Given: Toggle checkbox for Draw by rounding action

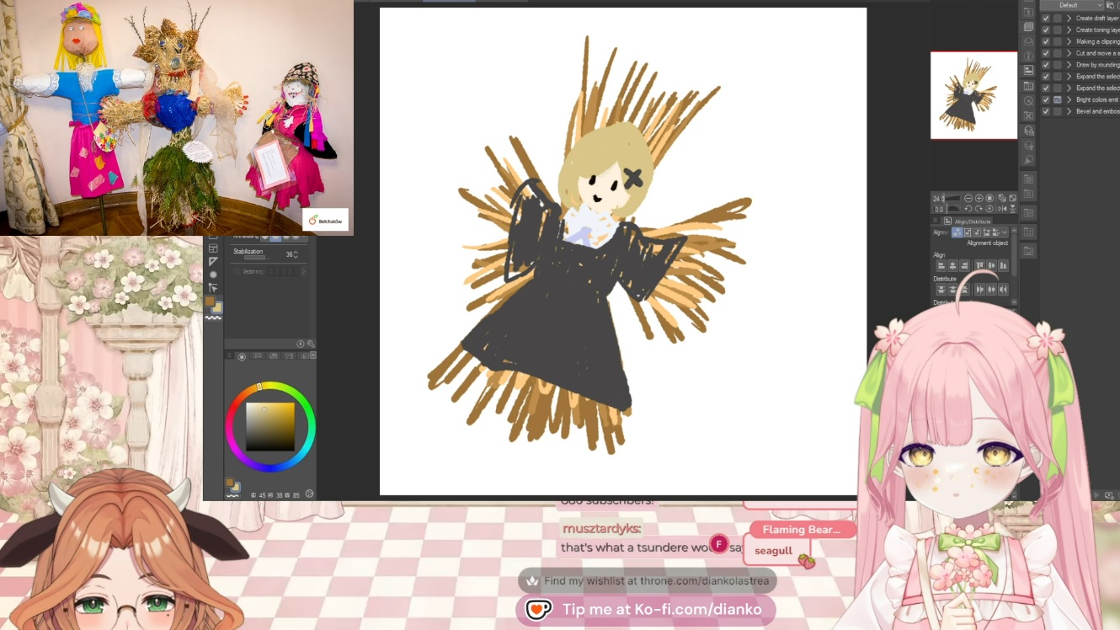Looking at the screenshot, I should 1046,65.
